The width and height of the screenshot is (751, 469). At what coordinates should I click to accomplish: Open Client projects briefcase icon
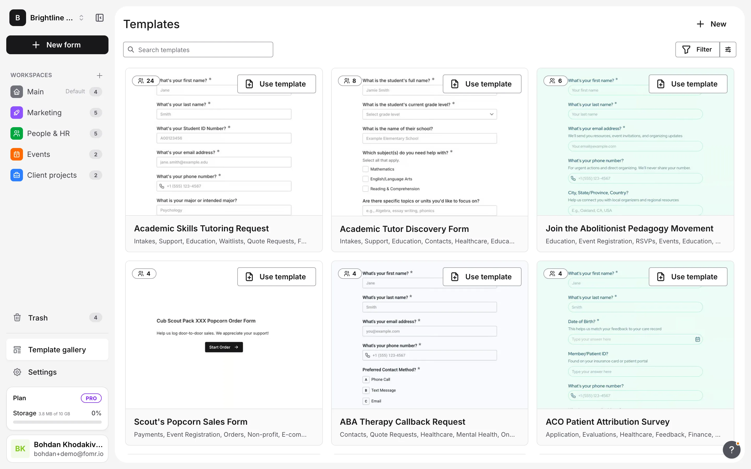pos(16,175)
